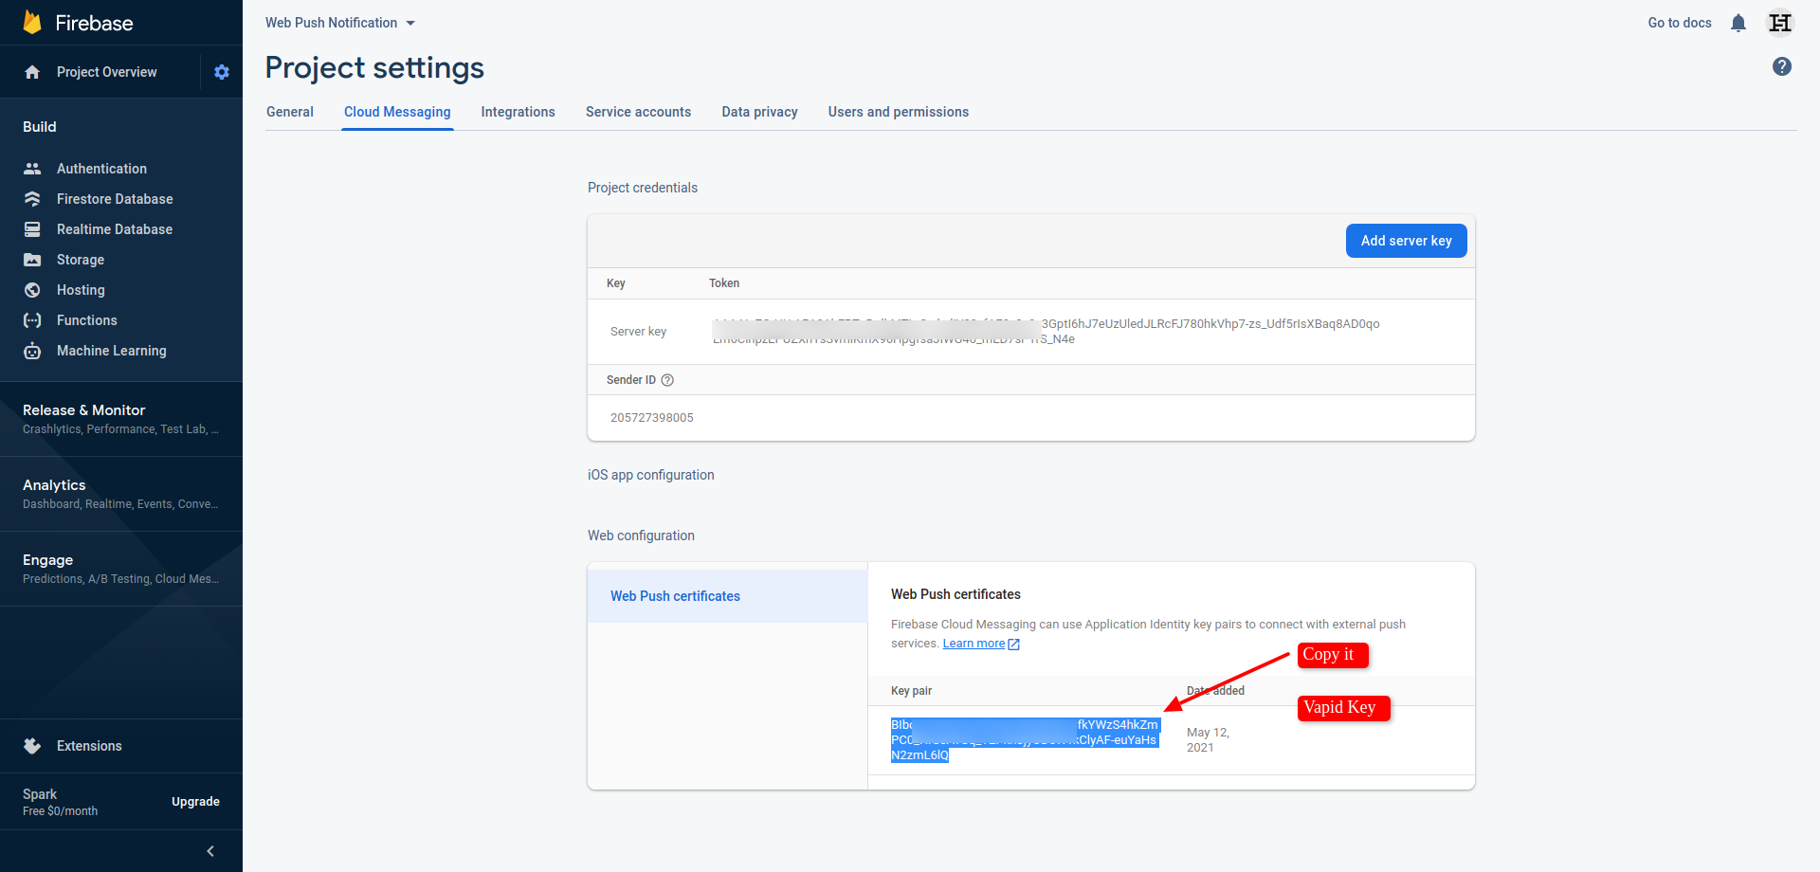Click the Key pair column header
Viewport: 1820px width, 872px height.
click(912, 691)
